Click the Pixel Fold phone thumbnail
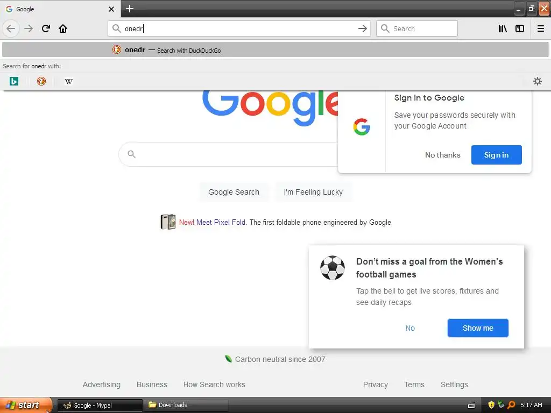This screenshot has width=551, height=413. coord(168,222)
